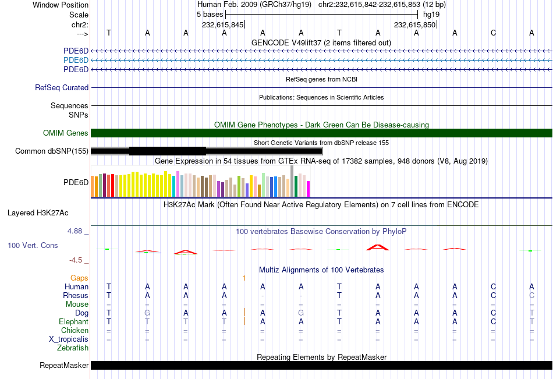Click the 'RefSeq genes from NCBI' title
This screenshot has height=379, width=553.
point(322,79)
